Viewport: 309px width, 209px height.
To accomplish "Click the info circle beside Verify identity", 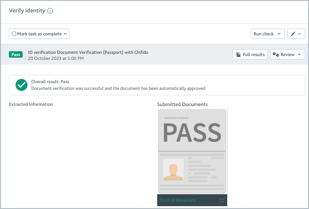I will point(51,11).
